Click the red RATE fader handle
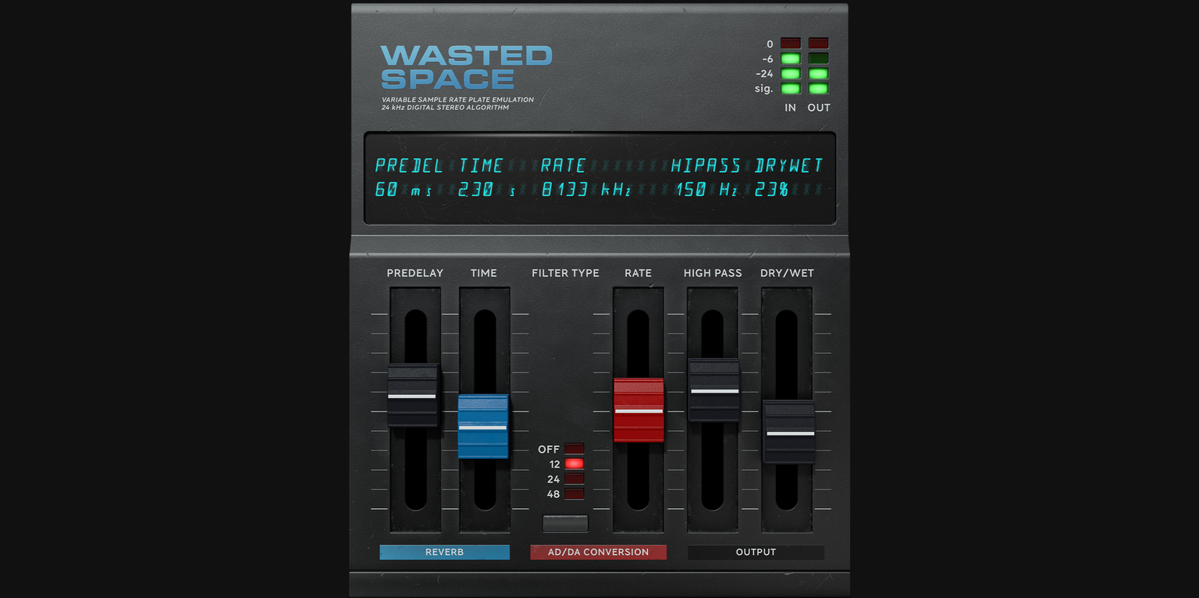1199x598 pixels. (638, 410)
